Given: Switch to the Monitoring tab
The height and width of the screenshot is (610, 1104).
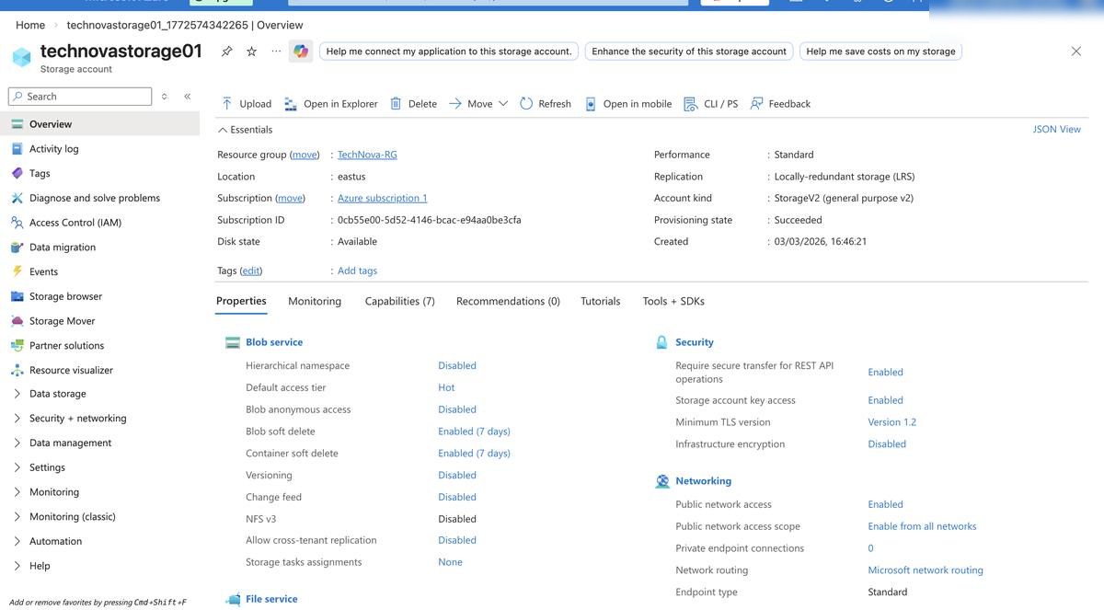Looking at the screenshot, I should [x=315, y=301].
